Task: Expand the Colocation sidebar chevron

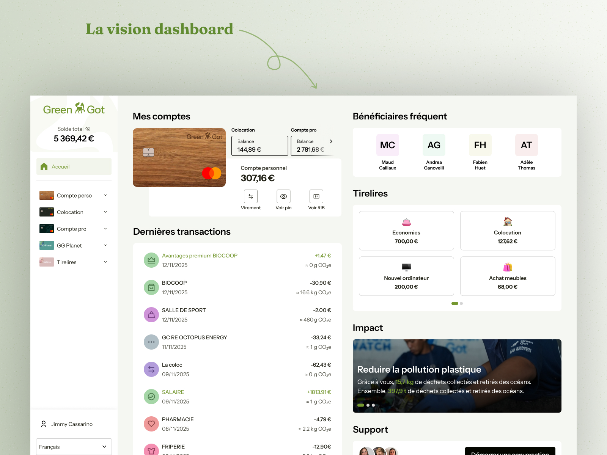Action: tap(105, 212)
